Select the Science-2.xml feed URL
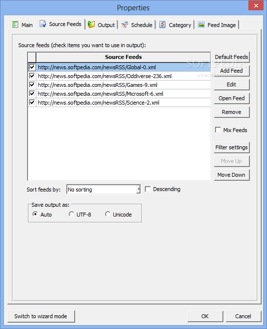The width and height of the screenshot is (267, 329). 123,103
